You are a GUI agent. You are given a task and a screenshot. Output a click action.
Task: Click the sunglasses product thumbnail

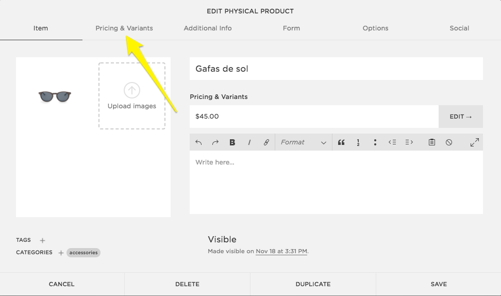(55, 96)
